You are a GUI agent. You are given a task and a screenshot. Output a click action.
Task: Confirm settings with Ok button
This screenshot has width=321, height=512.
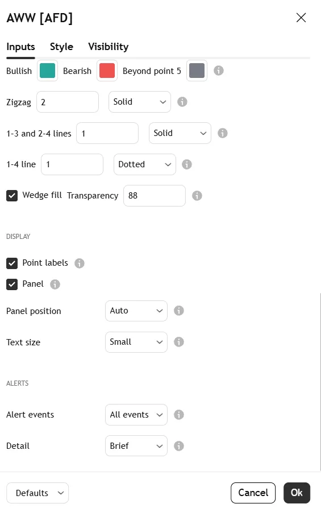point(297,493)
